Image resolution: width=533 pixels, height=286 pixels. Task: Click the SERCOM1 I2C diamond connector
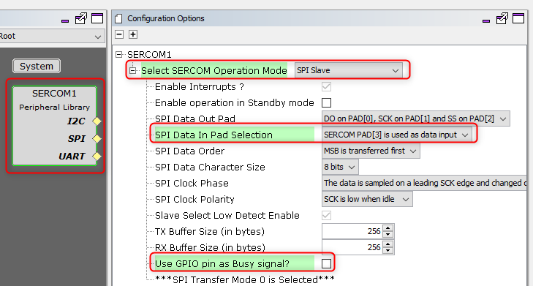(97, 121)
